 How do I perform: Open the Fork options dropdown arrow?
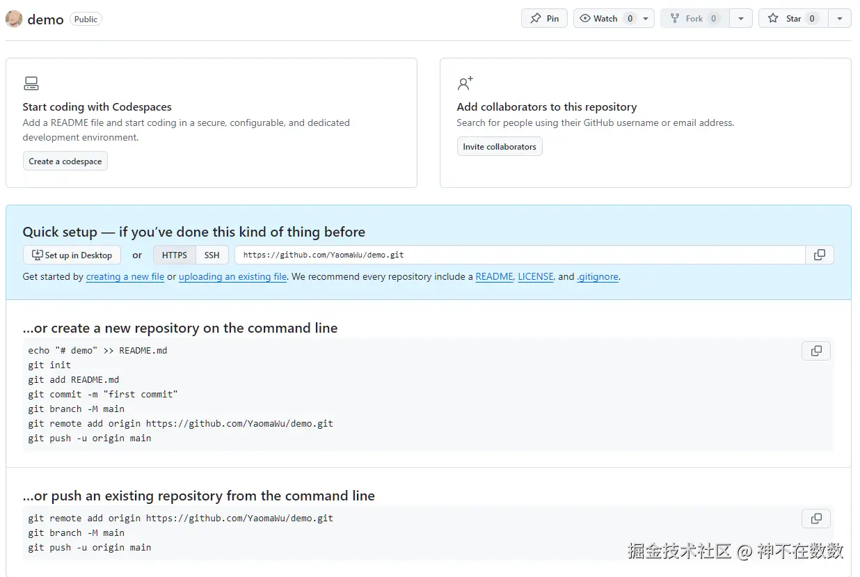click(x=740, y=19)
